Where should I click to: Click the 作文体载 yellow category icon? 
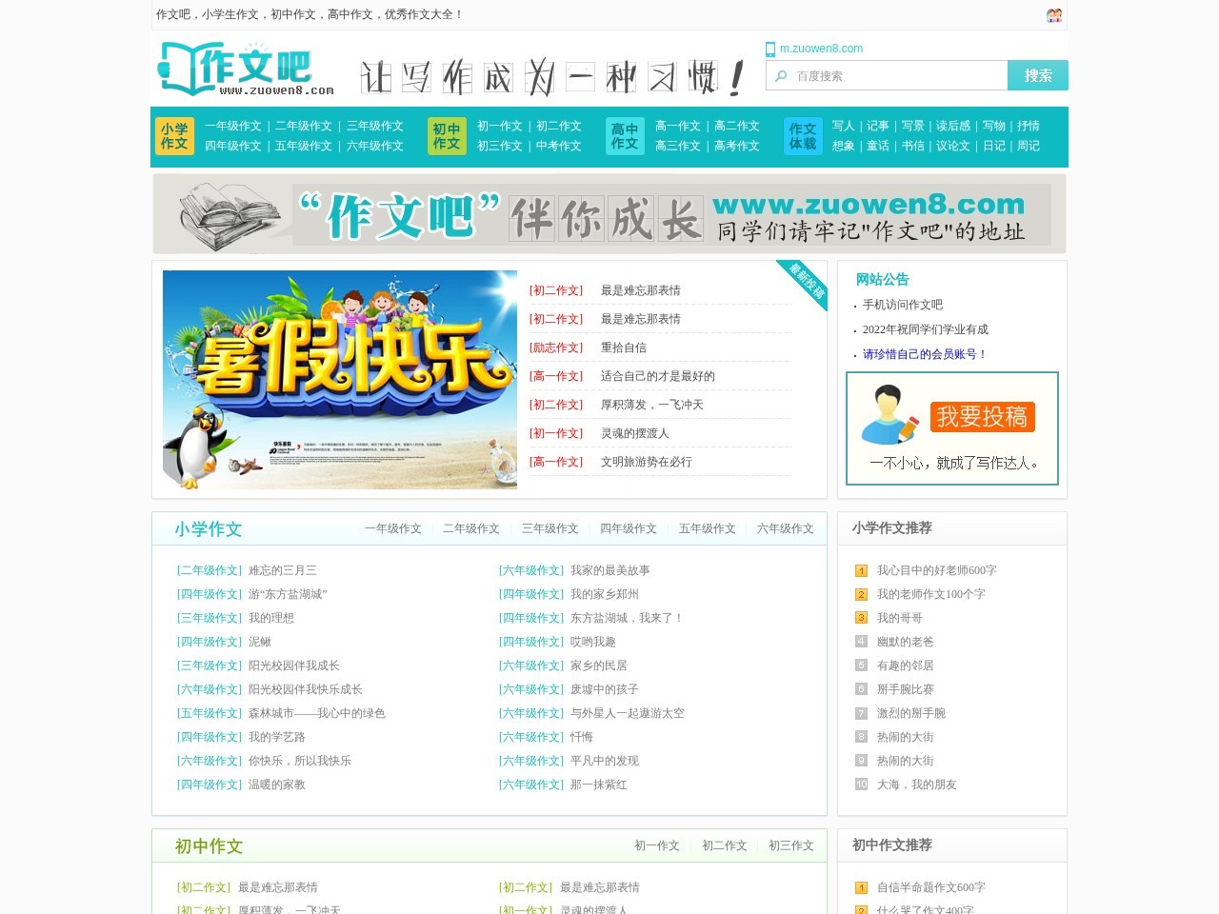tap(802, 136)
